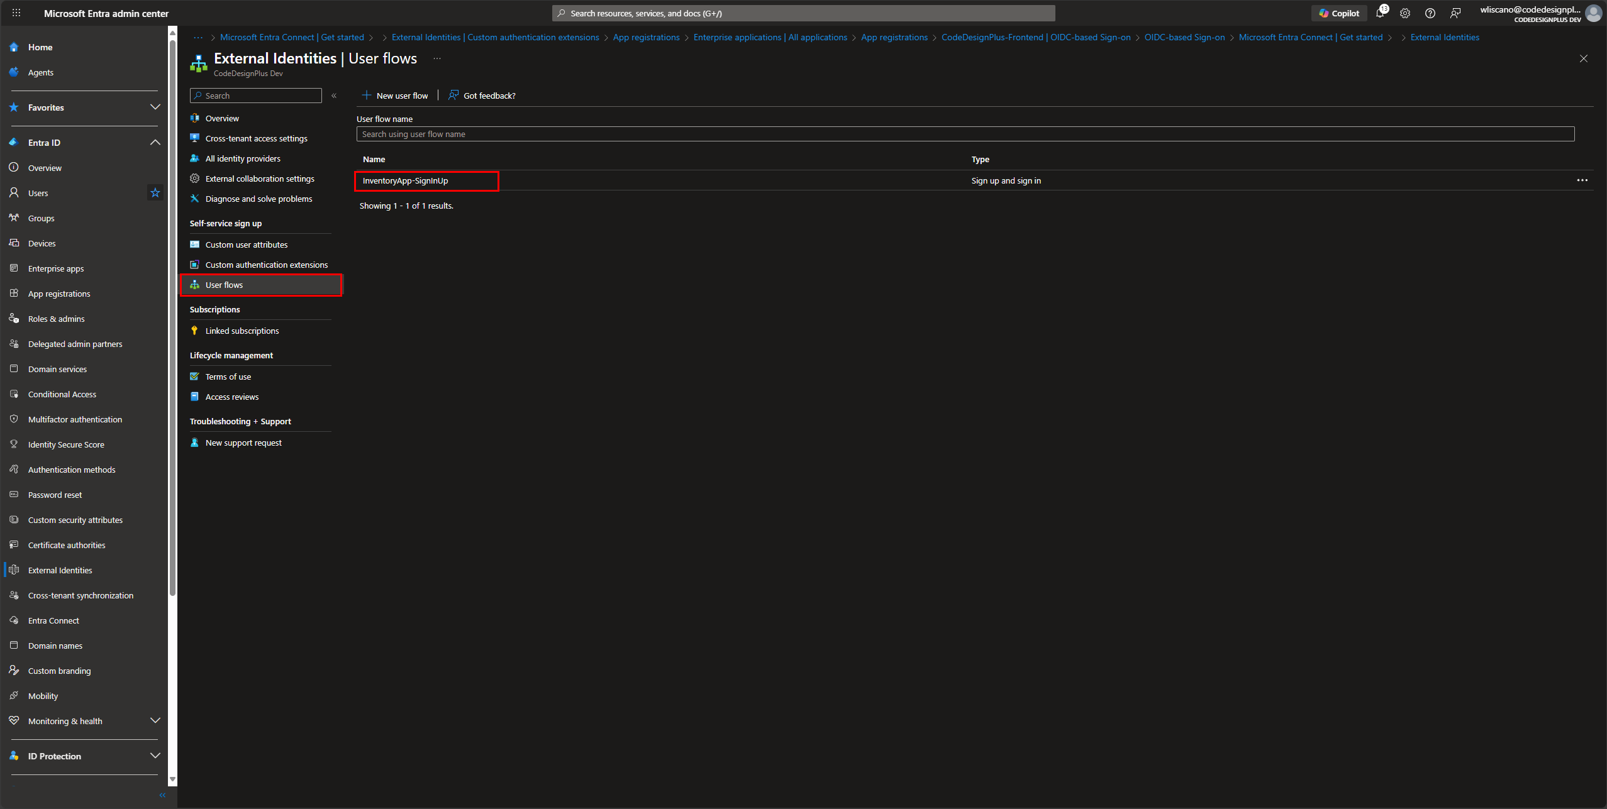Open Linked subscriptions

coord(242,331)
